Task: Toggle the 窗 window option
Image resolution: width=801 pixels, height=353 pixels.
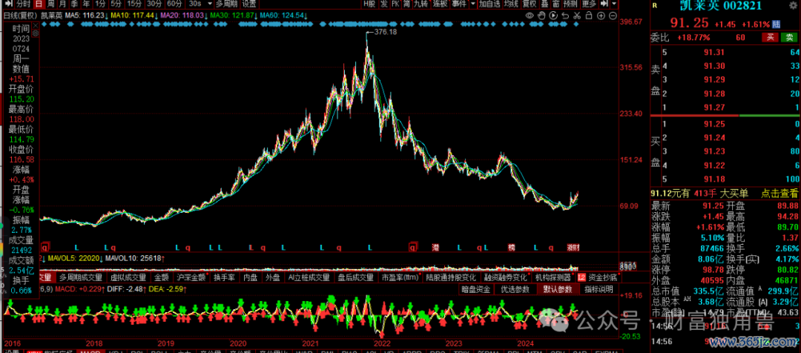Action: coord(556,4)
